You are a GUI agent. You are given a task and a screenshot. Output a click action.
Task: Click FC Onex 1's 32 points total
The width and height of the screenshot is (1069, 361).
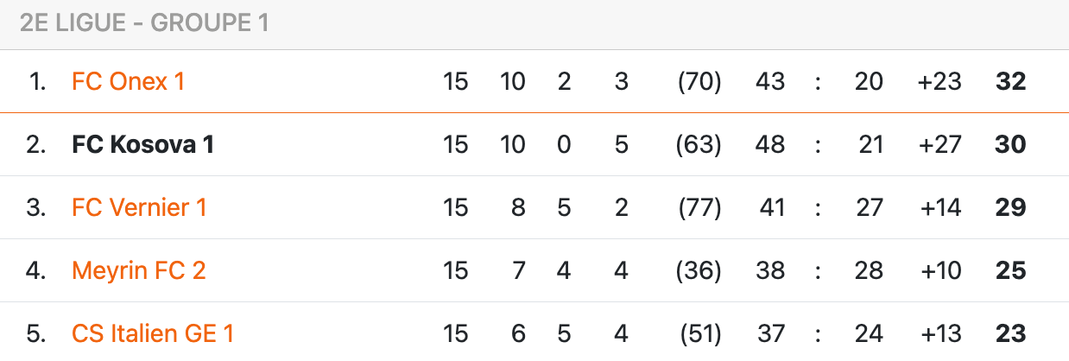(x=1009, y=82)
